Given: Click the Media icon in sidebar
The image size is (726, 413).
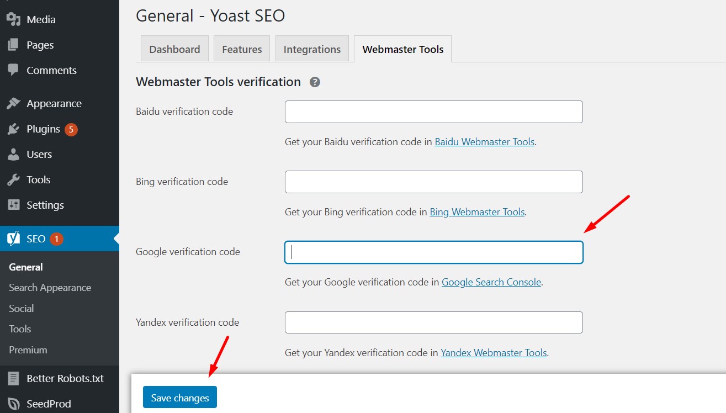Looking at the screenshot, I should [x=13, y=19].
